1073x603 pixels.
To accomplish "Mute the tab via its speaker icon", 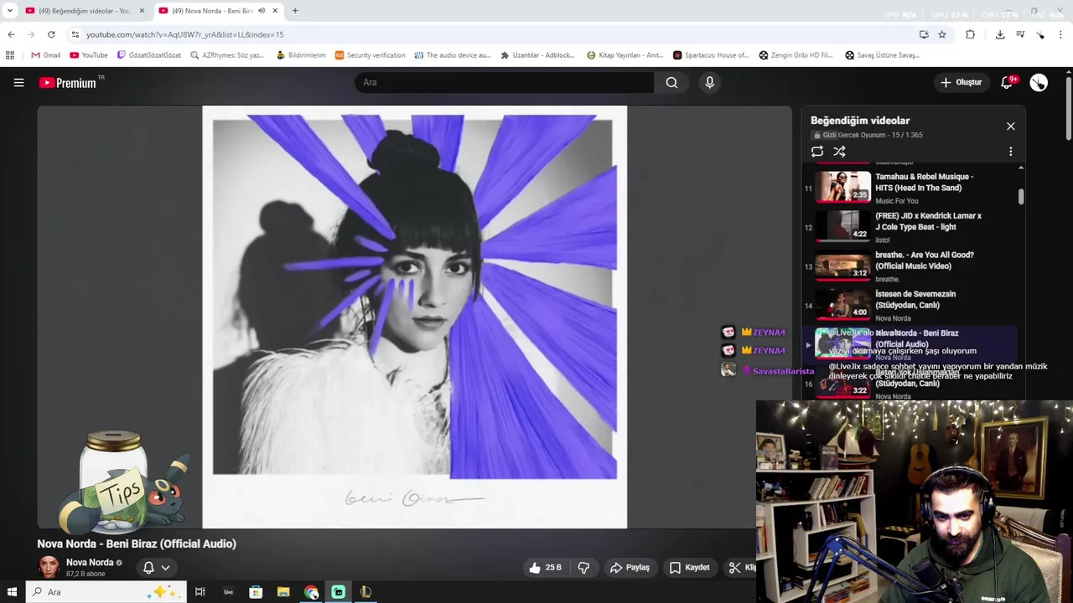I will pyautogui.click(x=262, y=11).
